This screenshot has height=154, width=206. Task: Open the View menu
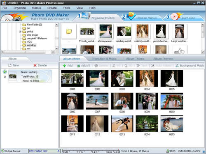(80, 8)
